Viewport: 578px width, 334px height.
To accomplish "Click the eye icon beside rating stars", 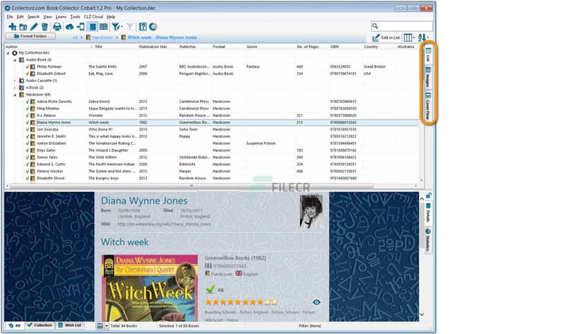I will pos(316,302).
